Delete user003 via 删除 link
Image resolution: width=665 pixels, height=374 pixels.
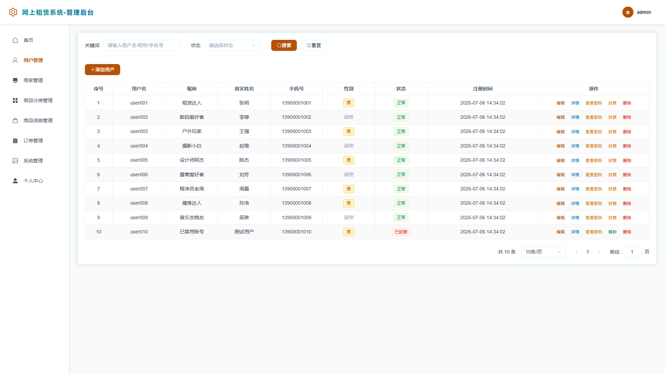[627, 132]
